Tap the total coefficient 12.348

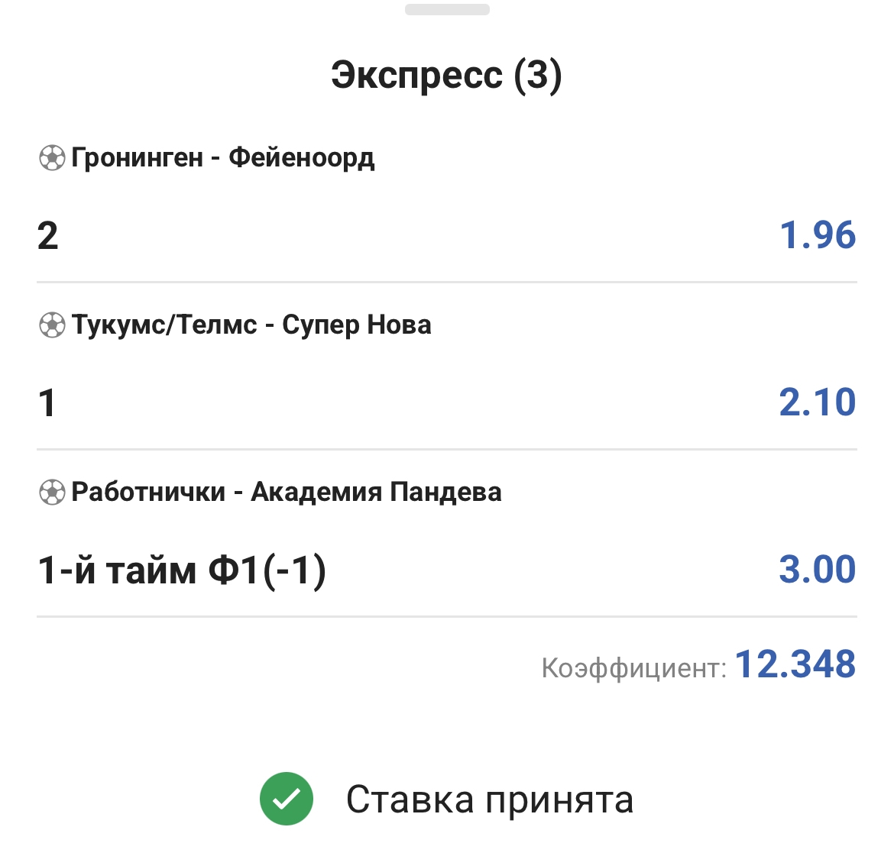point(795,664)
